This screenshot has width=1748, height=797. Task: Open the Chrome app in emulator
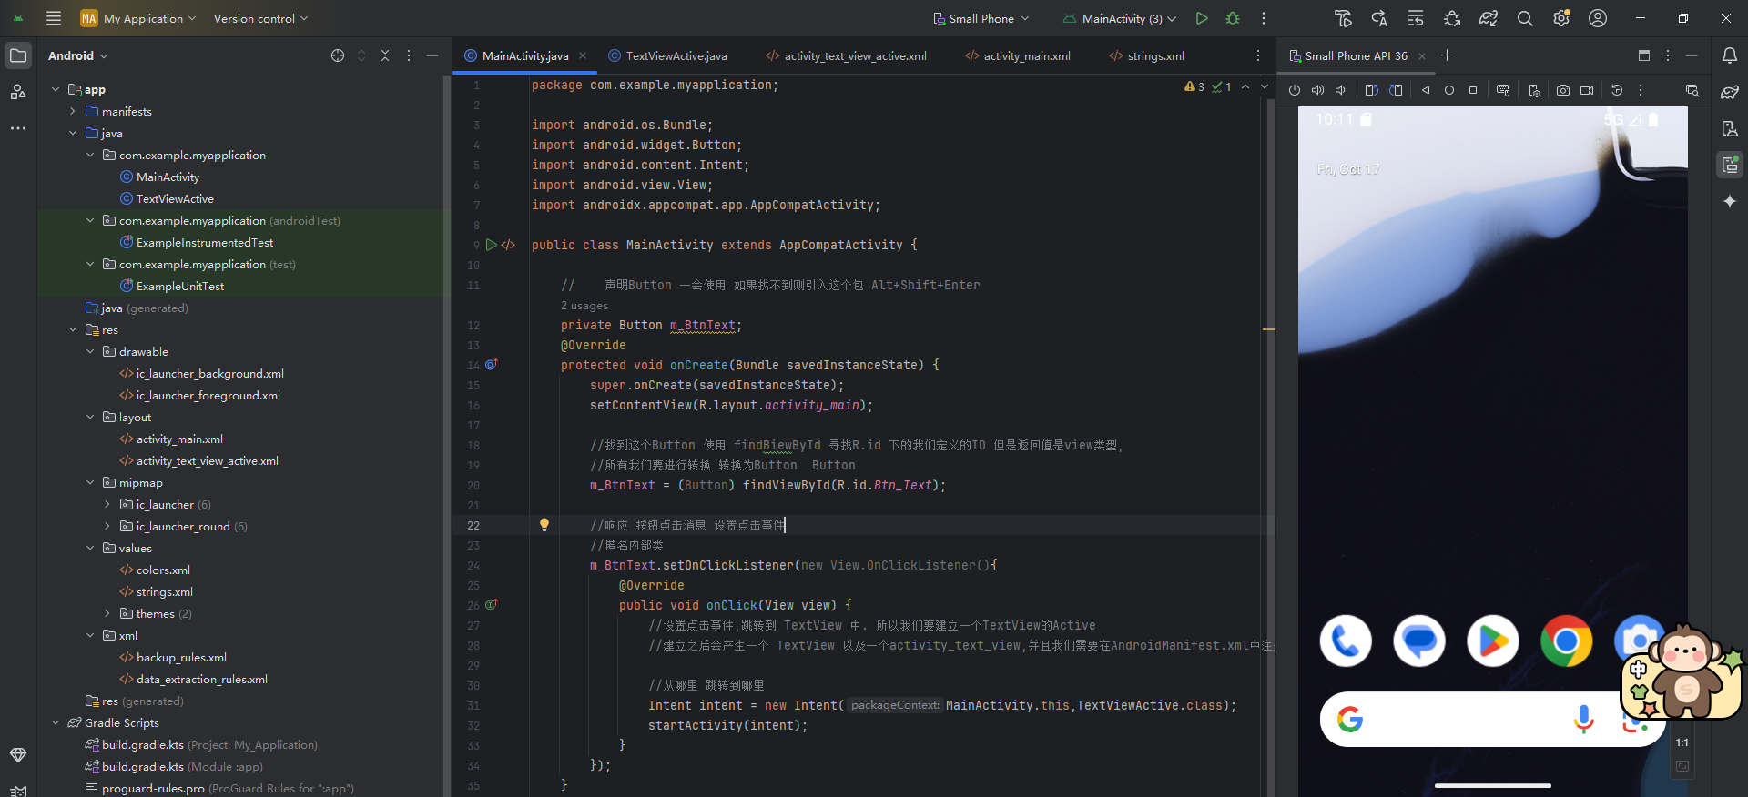click(x=1566, y=641)
